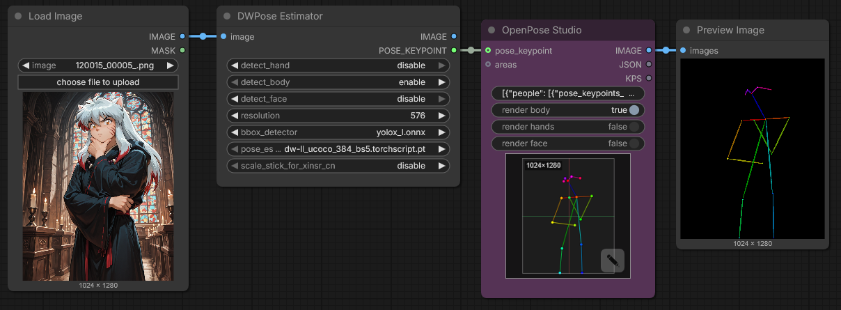Screen dimensions: 841x310
Task: Open the image file dropdown 120015_00005_.png
Action: tap(98, 65)
